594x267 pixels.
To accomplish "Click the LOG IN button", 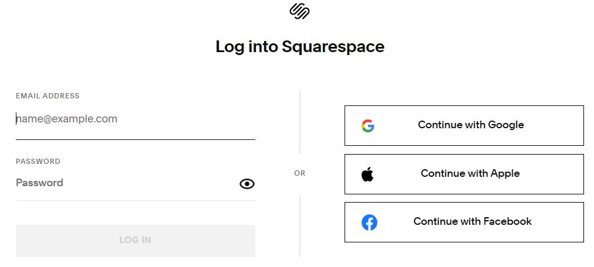I will point(135,241).
